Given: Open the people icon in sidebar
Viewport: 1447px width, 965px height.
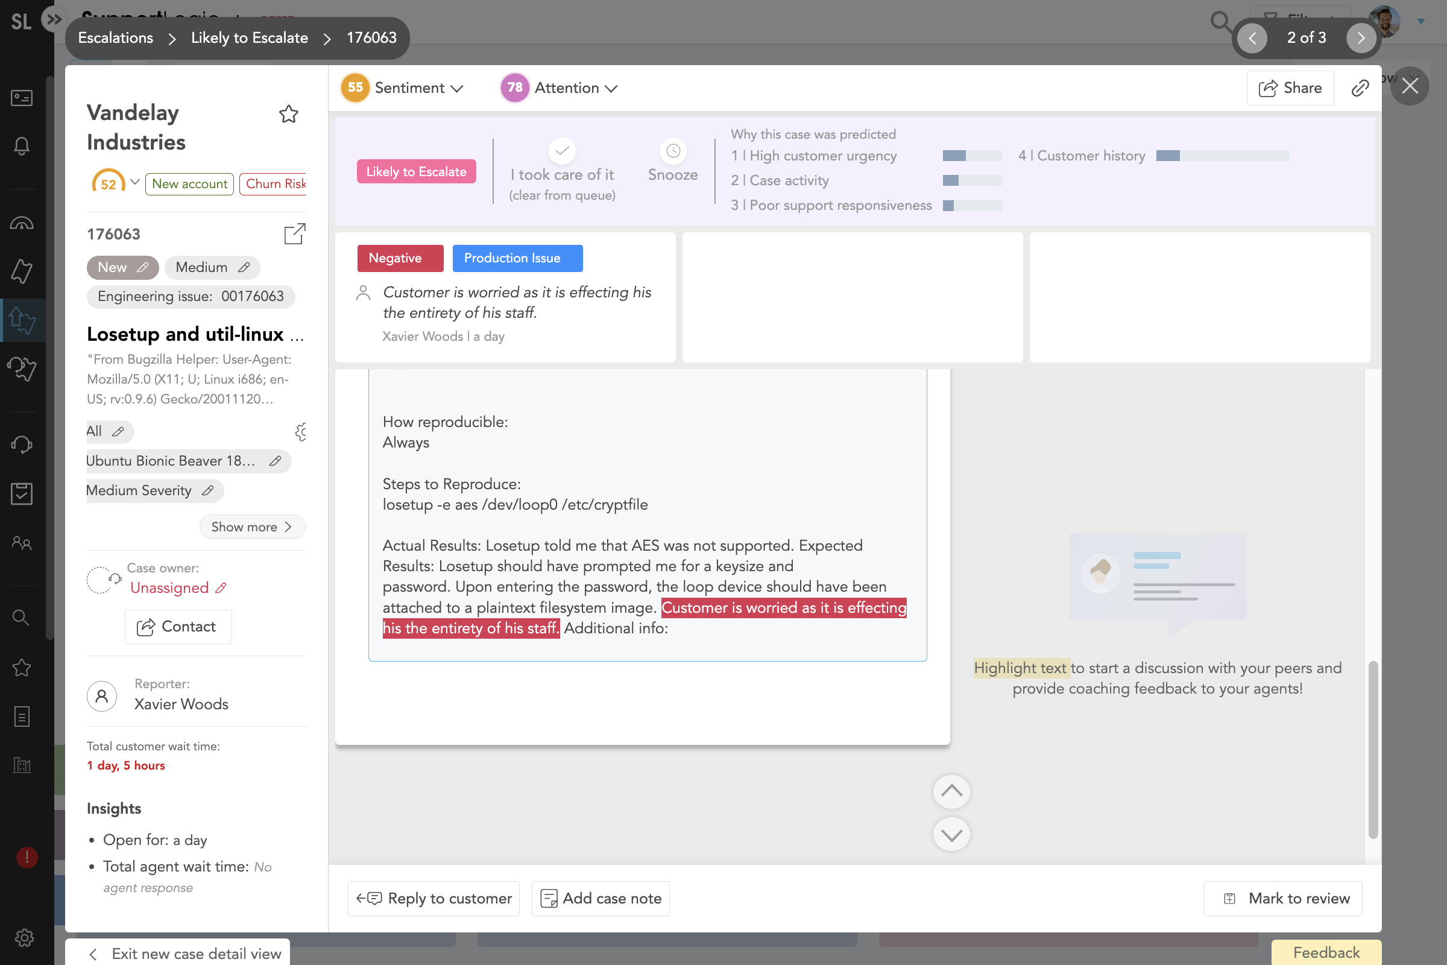Looking at the screenshot, I should tap(22, 543).
